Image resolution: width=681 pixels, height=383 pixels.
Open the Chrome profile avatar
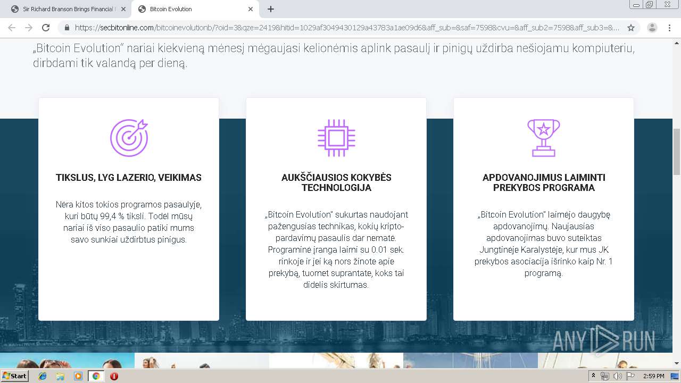[x=652, y=28]
